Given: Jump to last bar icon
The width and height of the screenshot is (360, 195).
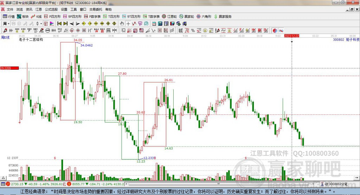Looking at the screenshot, I should 65,24.
